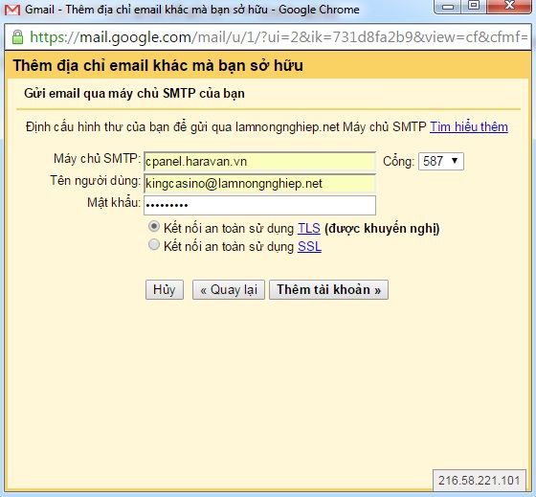The image size is (536, 497).
Task: Select the SSL secure connection radio button
Action: point(154,245)
